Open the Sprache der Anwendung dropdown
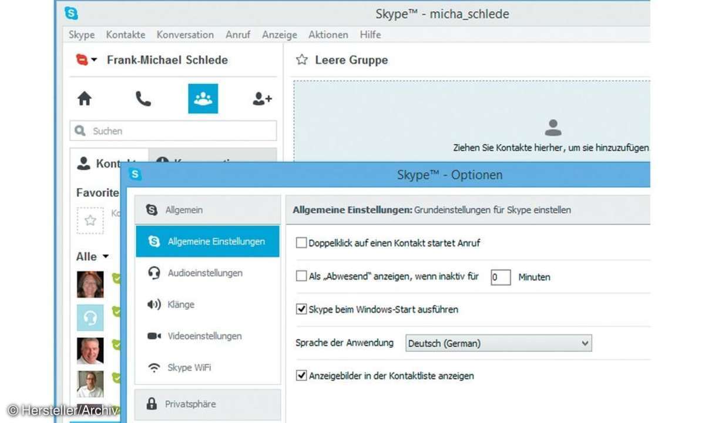705x423 pixels. [x=499, y=343]
